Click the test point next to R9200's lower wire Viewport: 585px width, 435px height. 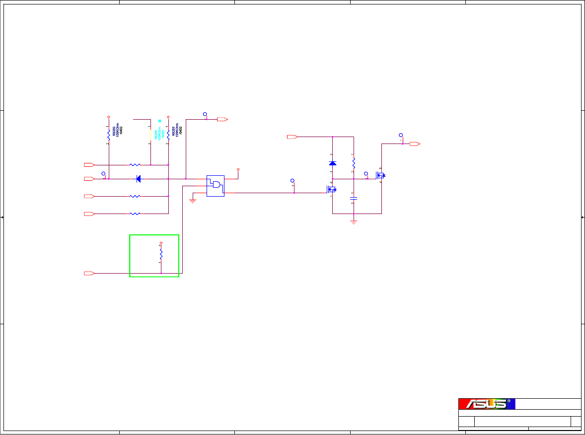103,174
